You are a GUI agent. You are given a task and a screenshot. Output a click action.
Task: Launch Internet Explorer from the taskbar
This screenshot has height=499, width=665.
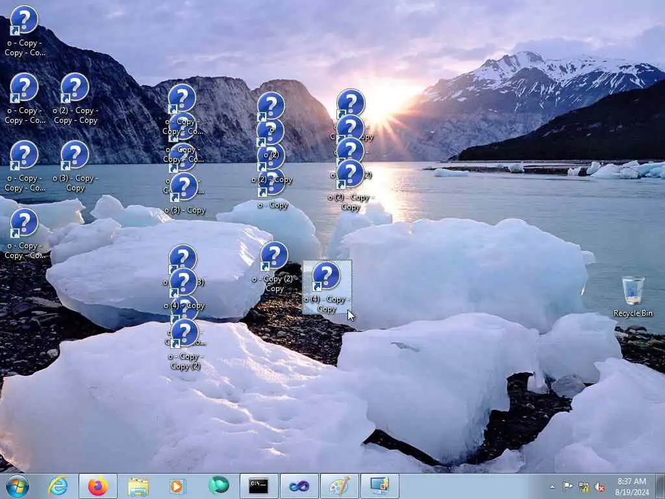[58, 486]
